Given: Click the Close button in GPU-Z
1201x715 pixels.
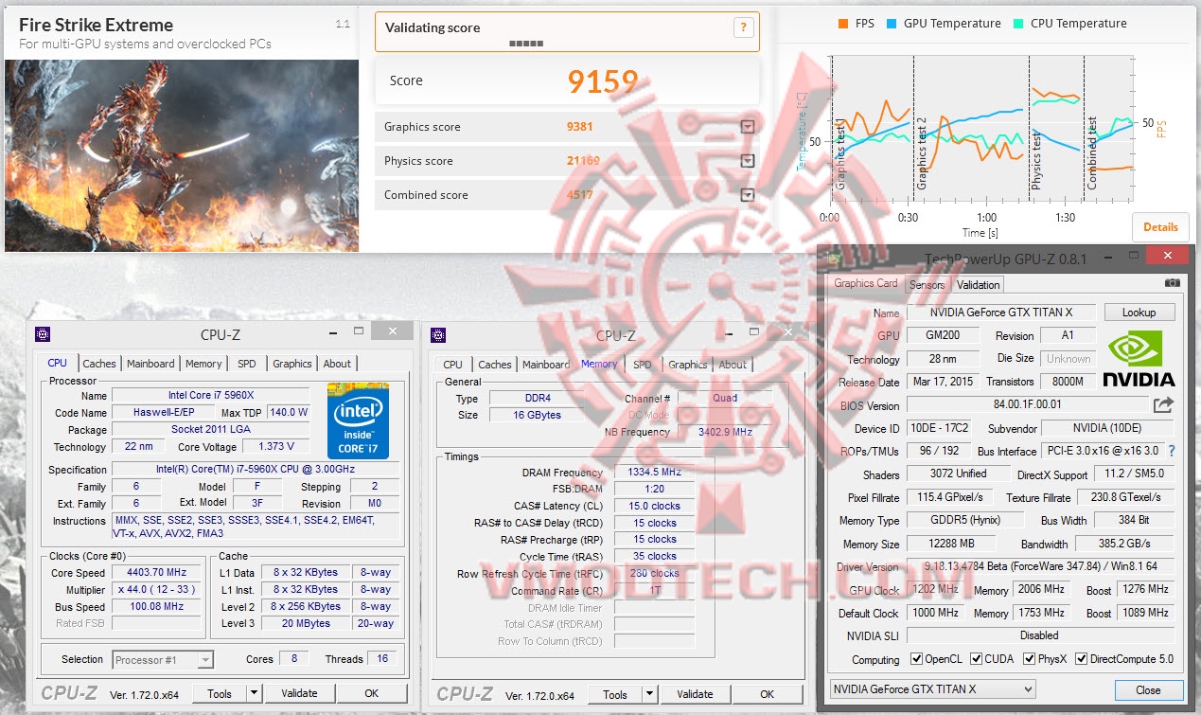Looking at the screenshot, I should point(1148,689).
